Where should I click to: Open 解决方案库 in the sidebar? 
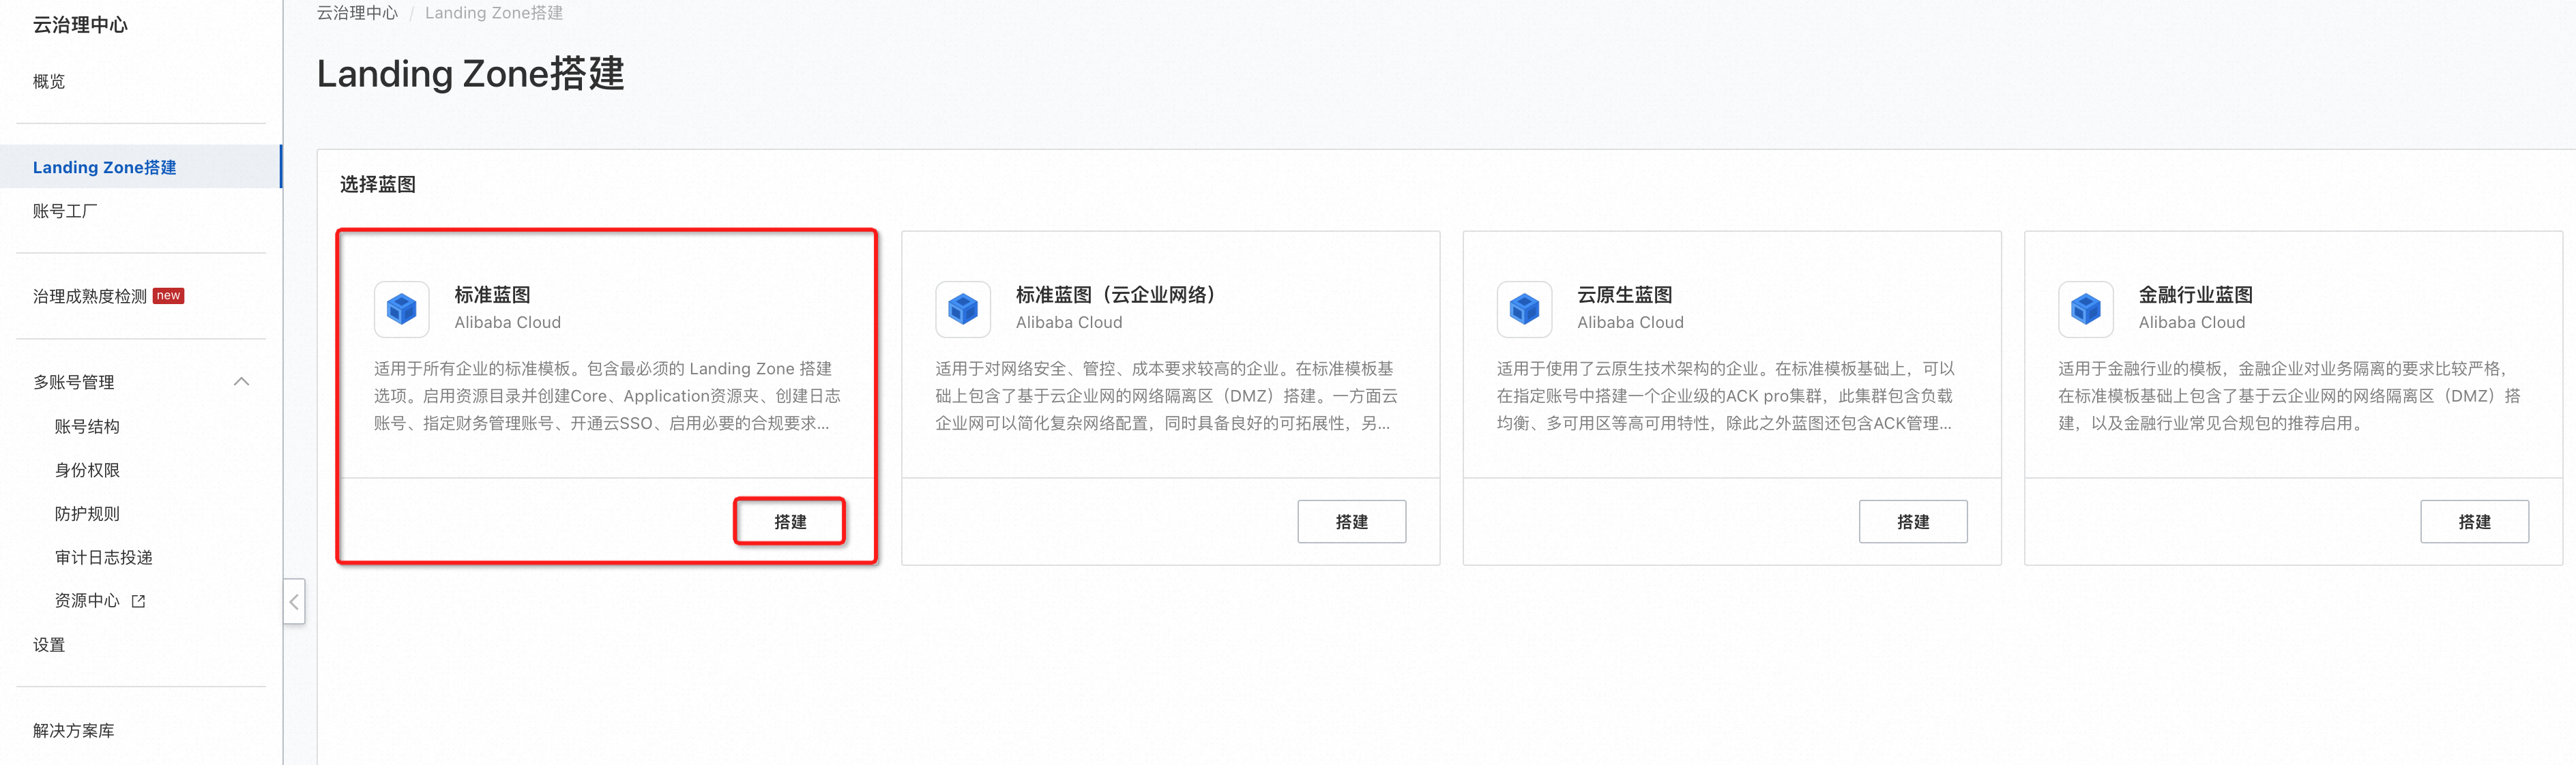(x=74, y=731)
